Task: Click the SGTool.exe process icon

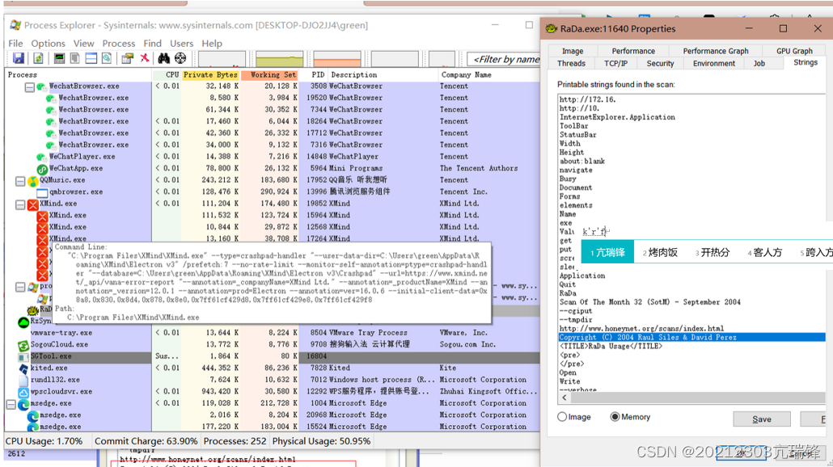Action: tap(23, 356)
